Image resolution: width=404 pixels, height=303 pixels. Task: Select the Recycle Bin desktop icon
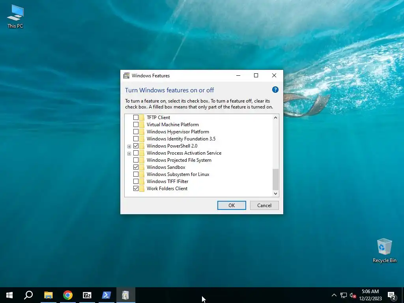(384, 251)
